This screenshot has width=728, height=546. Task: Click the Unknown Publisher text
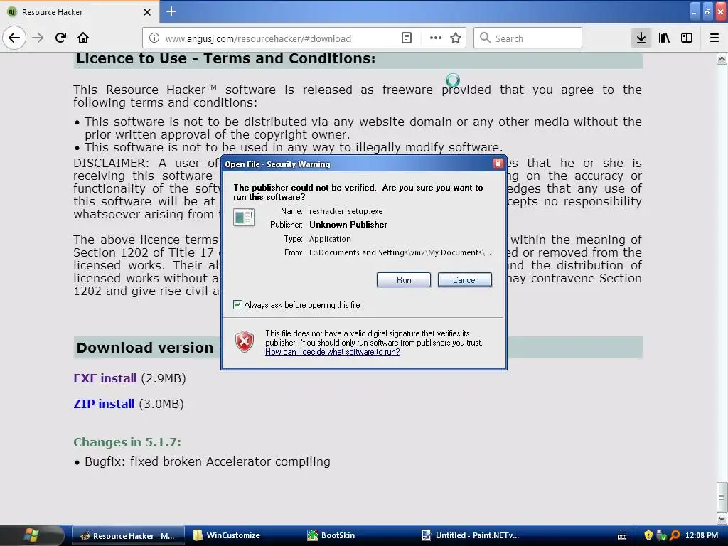[x=348, y=225]
